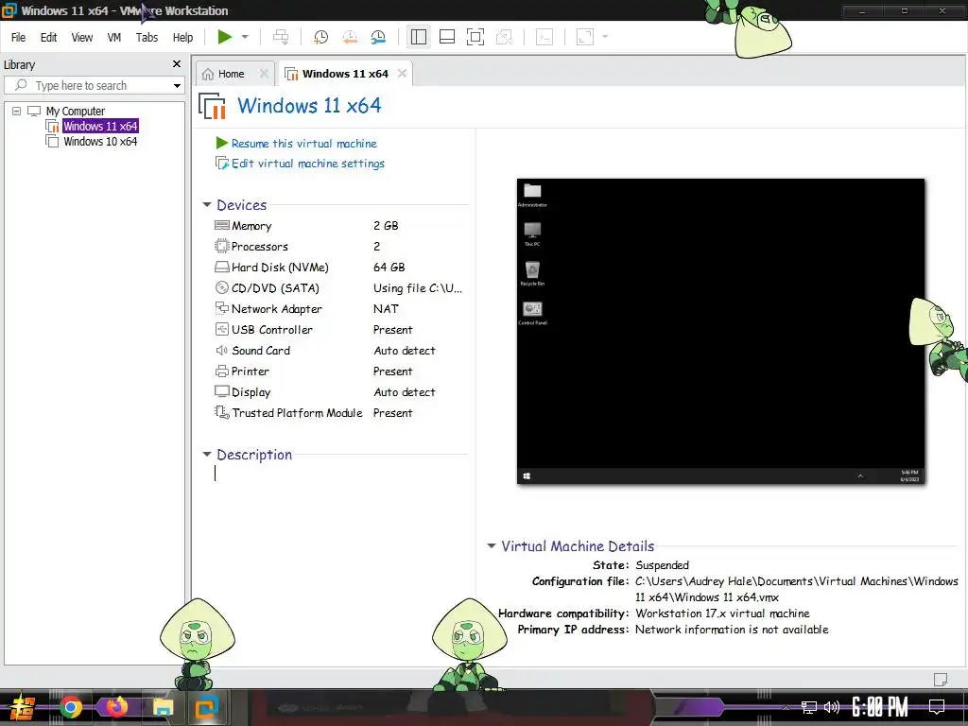Open the notification center icon
968x726 pixels.
click(937, 707)
